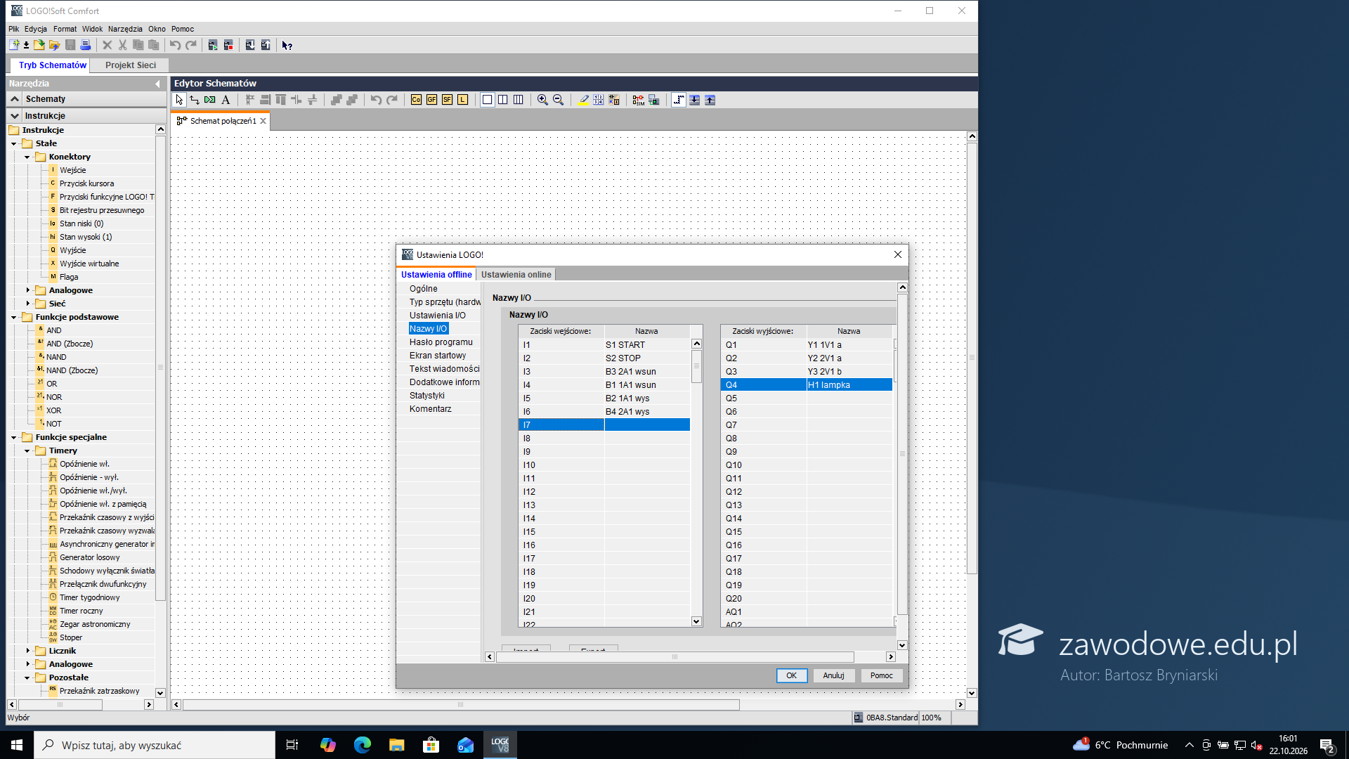Confirm settings with OK button
This screenshot has height=759, width=1349.
coord(791,675)
